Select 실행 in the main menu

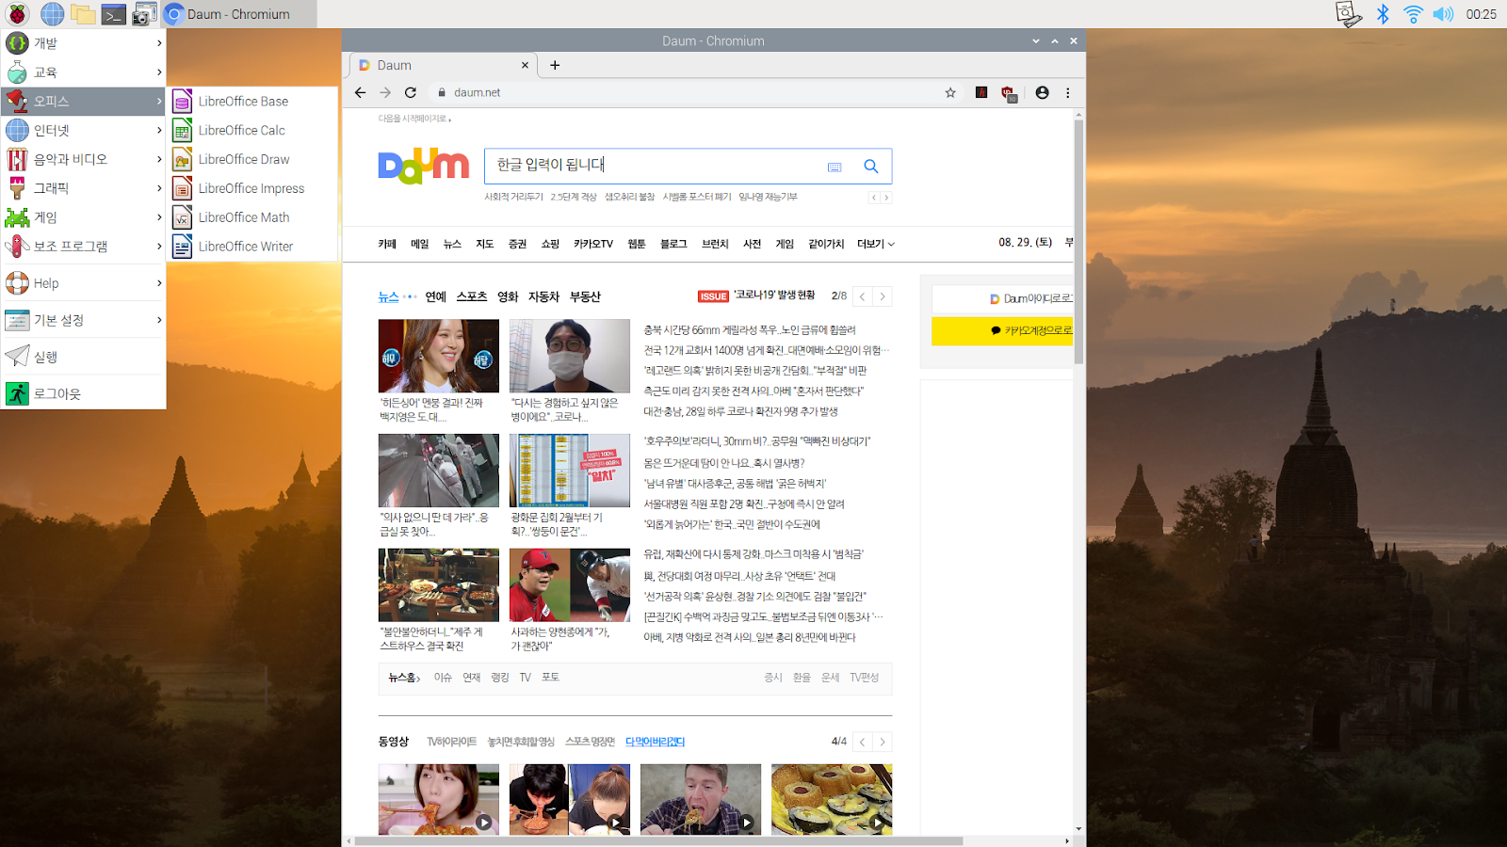[84, 357]
